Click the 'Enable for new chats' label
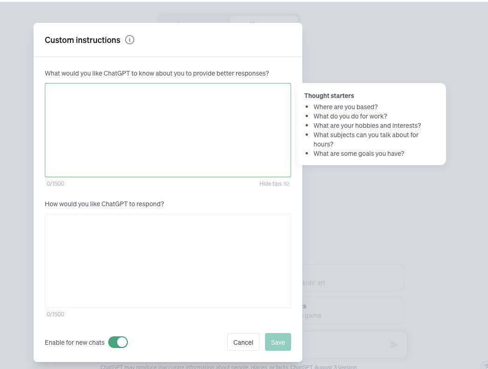Image resolution: width=488 pixels, height=369 pixels. [75, 342]
